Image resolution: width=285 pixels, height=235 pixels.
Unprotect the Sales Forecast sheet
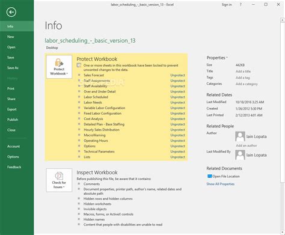tap(177, 75)
